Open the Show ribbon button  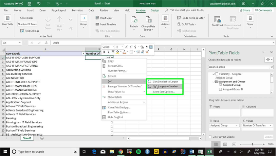pos(250,21)
